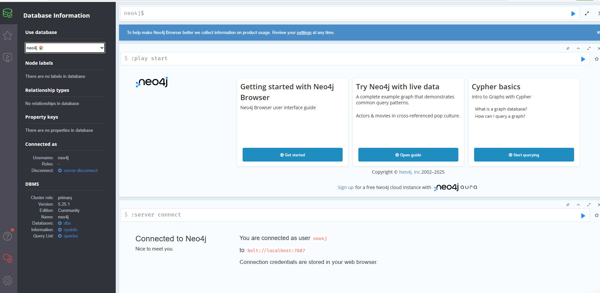600x293 pixels.
Task: Click the Relationship types heading
Action: [47, 90]
